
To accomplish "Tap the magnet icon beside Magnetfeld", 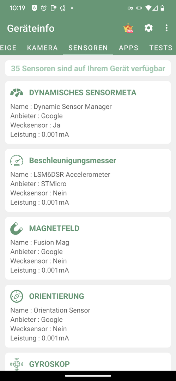I will click(x=17, y=228).
